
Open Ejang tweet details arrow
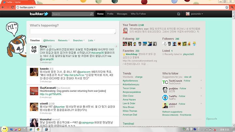(116, 46)
